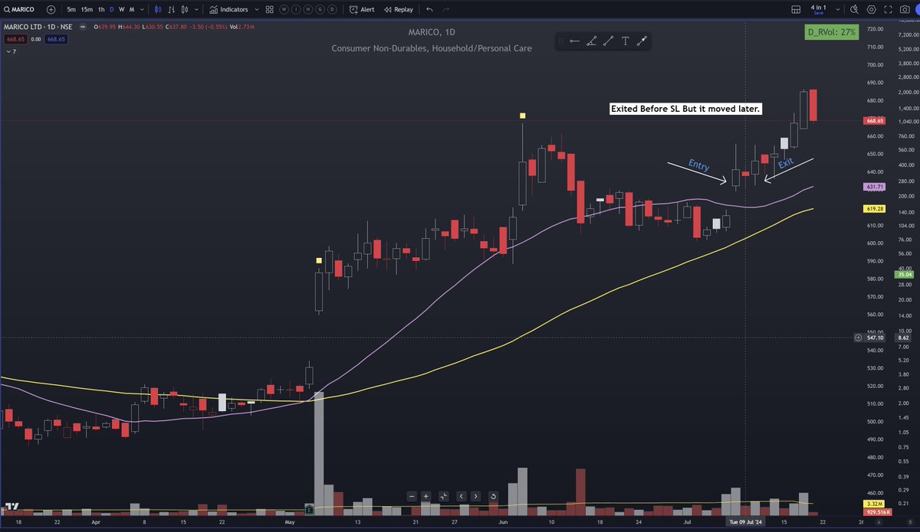Click the 631.71 moving average price label

point(875,187)
